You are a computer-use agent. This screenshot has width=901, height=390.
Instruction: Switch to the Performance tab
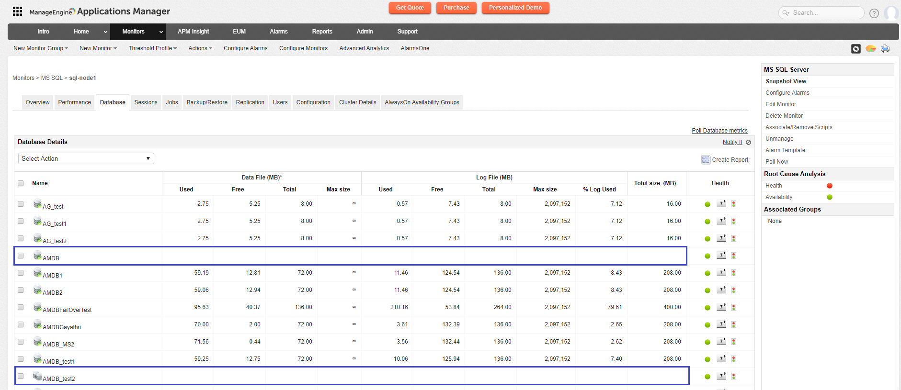pos(74,102)
